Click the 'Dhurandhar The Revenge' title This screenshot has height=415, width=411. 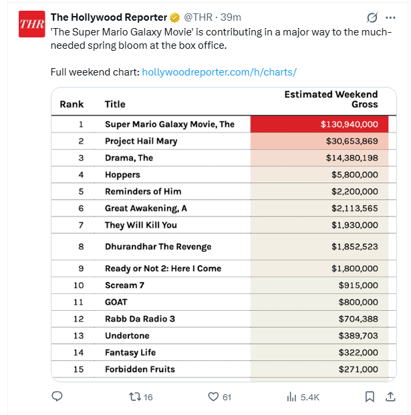(158, 247)
